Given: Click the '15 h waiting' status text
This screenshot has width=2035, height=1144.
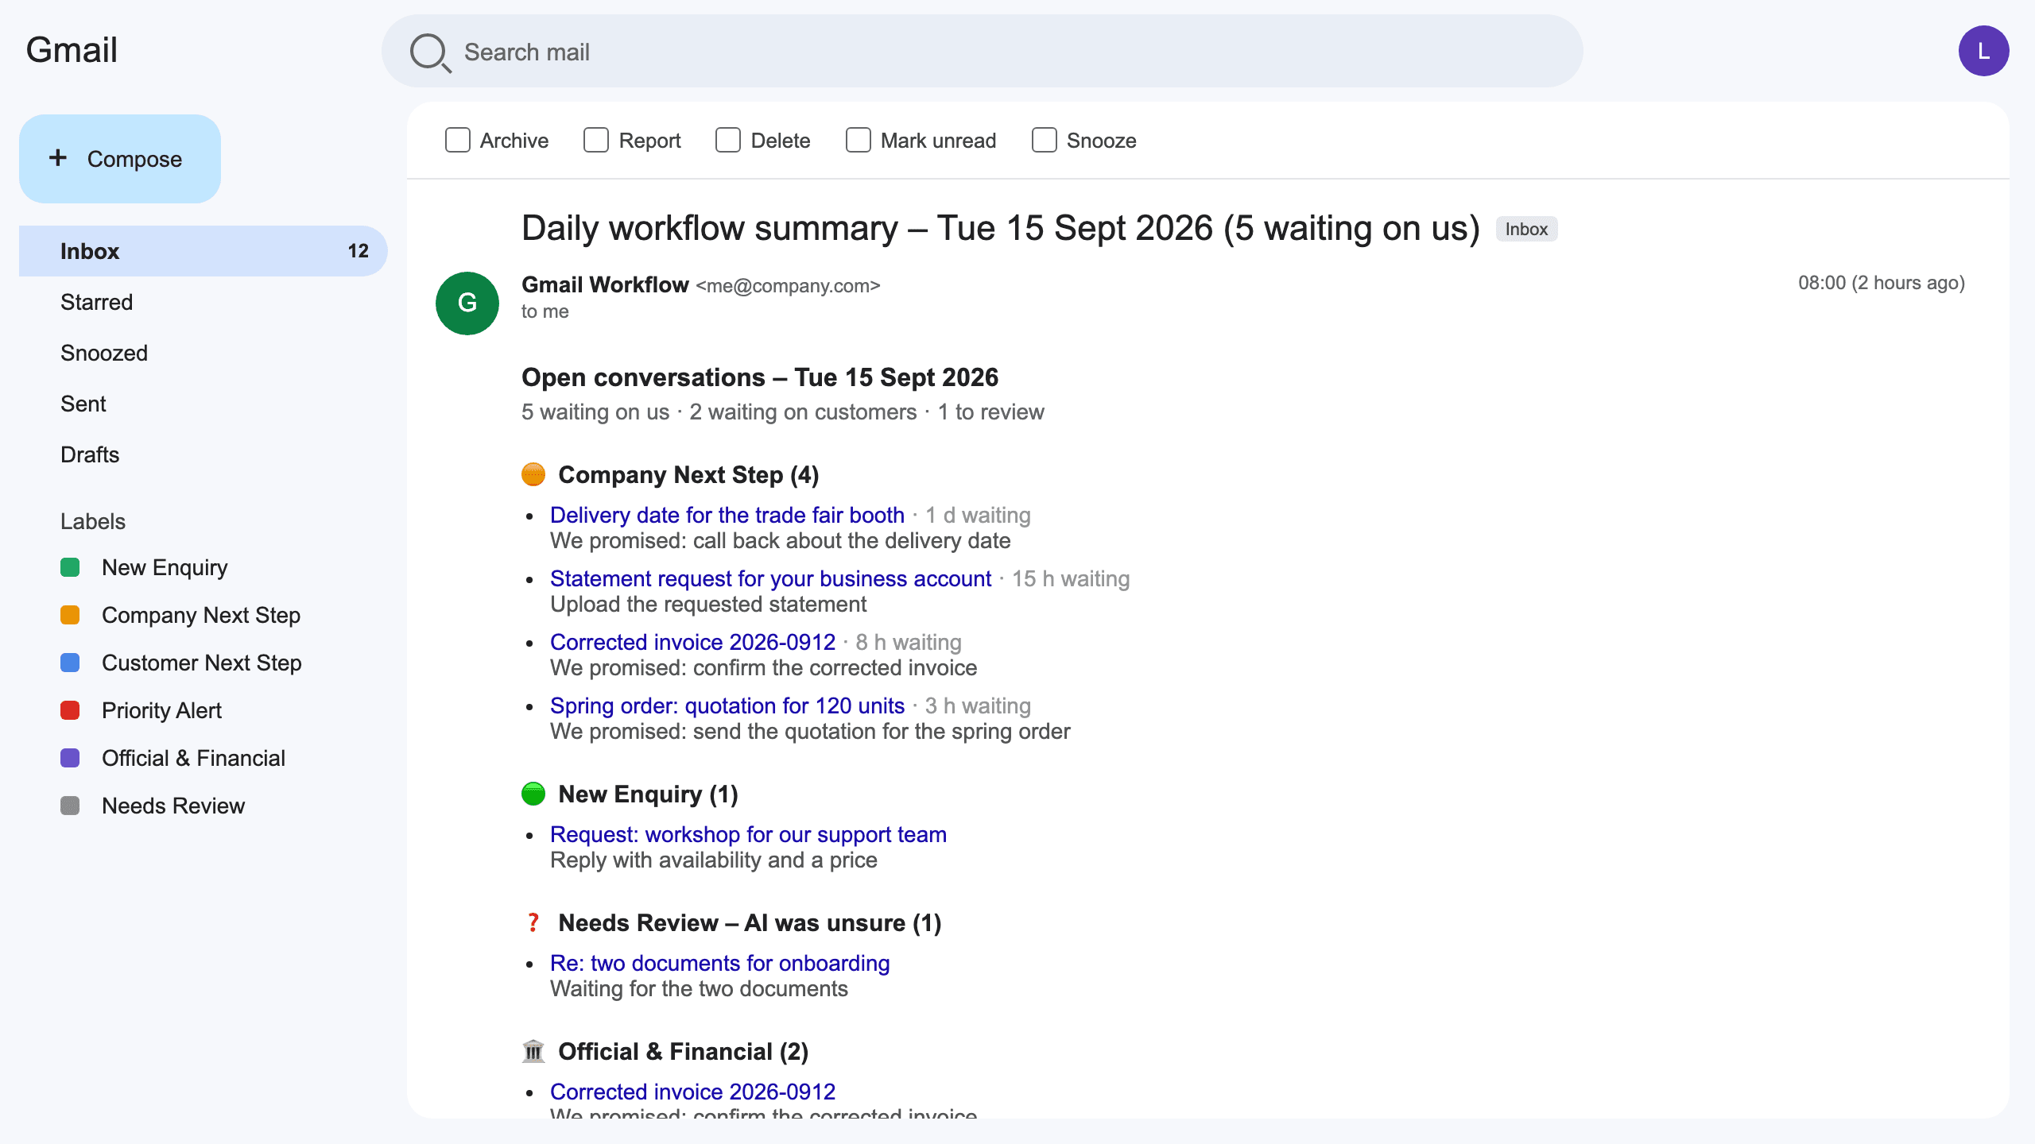Looking at the screenshot, I should [1071, 578].
